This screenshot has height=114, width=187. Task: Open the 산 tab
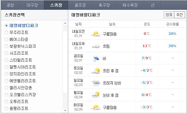click(153, 5)
